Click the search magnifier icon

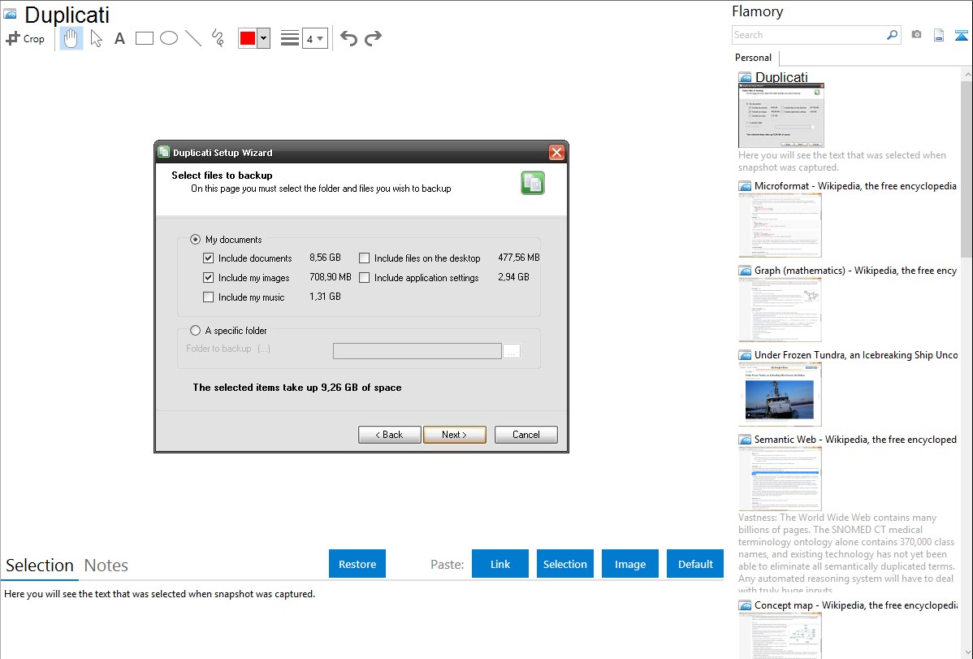(x=892, y=35)
